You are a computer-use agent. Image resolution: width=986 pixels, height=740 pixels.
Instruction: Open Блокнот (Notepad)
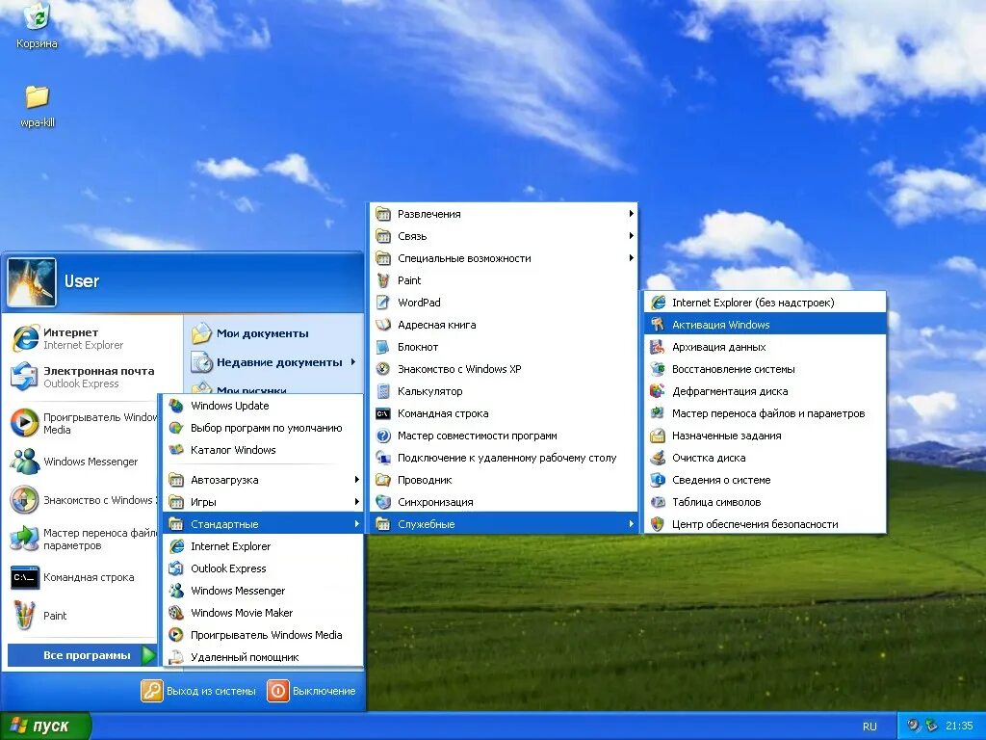(414, 347)
